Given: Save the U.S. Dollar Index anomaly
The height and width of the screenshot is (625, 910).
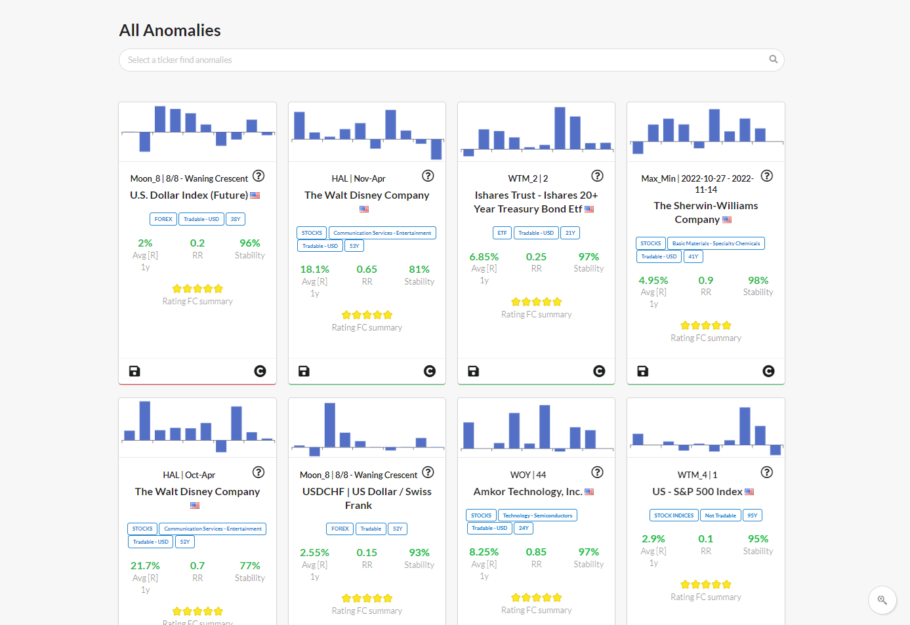Looking at the screenshot, I should (x=134, y=371).
